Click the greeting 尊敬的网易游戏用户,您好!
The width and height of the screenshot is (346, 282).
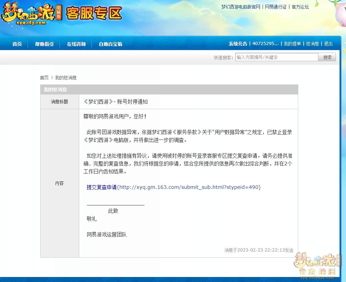pos(115,116)
